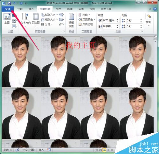Switch to Web Layout view icon
Screen dimensions: 159x154
pos(104,150)
